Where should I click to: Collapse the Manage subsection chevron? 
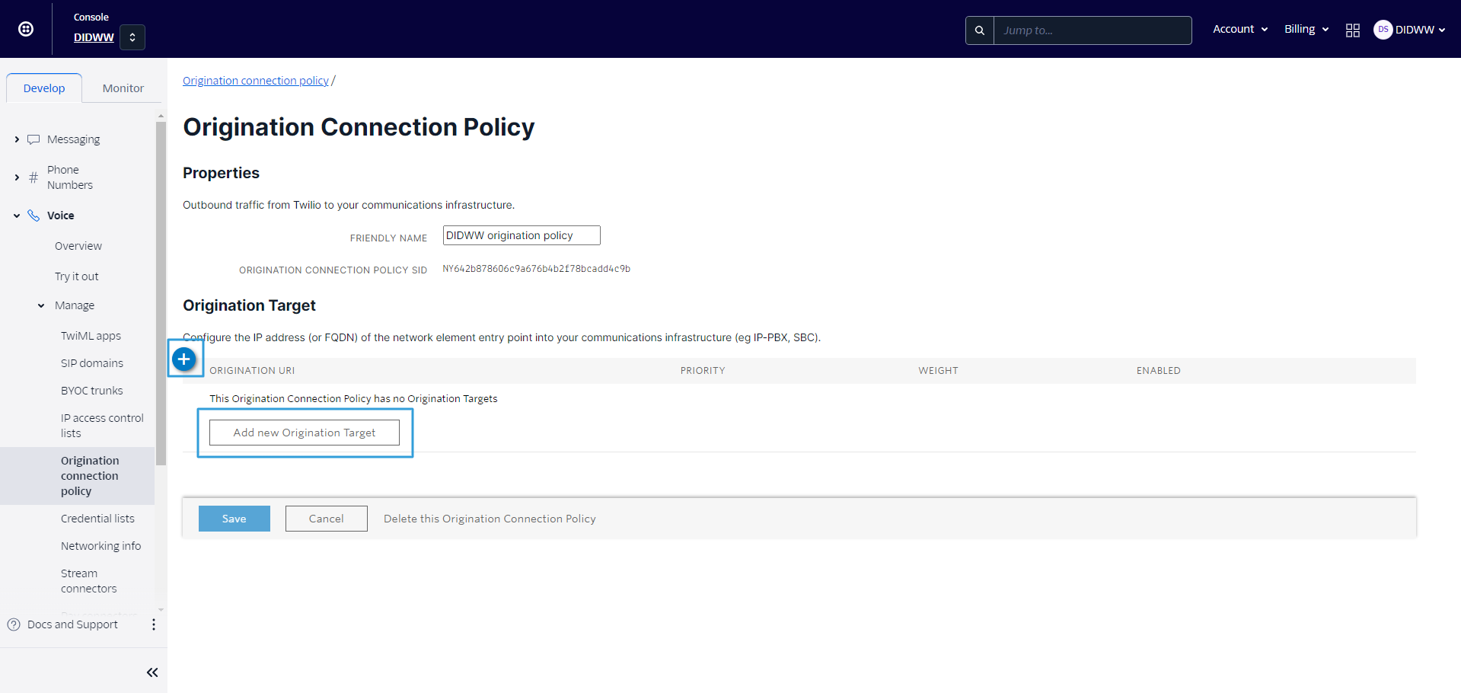coord(41,305)
